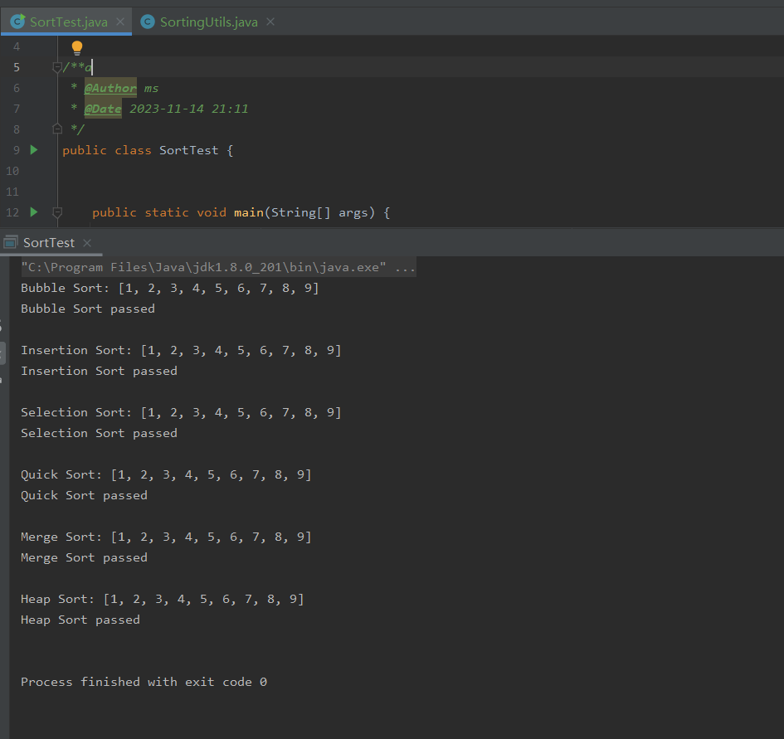Click the 'Insertion Sort passed' output line
784x739 pixels.
[x=99, y=371]
